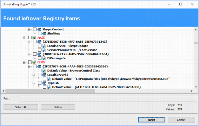The image size is (199, 126).
Task: Collapse the {30DFD7C6-CE25-46D5-9502-5806BAF6E664} node
Action: coord(29,54)
